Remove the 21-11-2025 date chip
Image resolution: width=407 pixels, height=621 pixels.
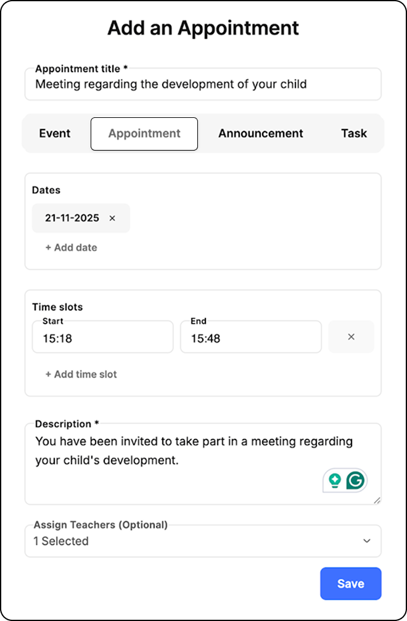112,219
